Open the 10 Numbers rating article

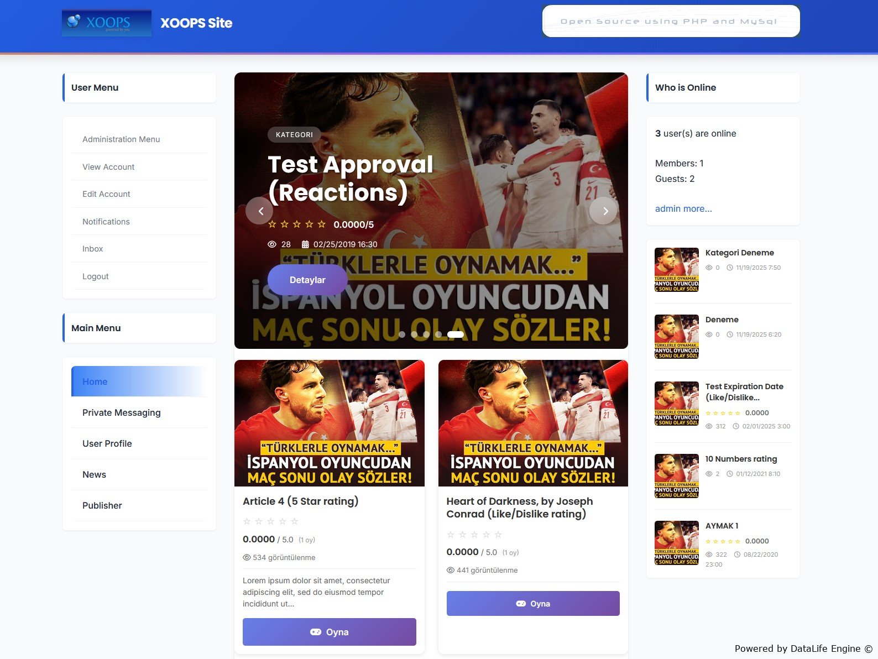tap(741, 459)
